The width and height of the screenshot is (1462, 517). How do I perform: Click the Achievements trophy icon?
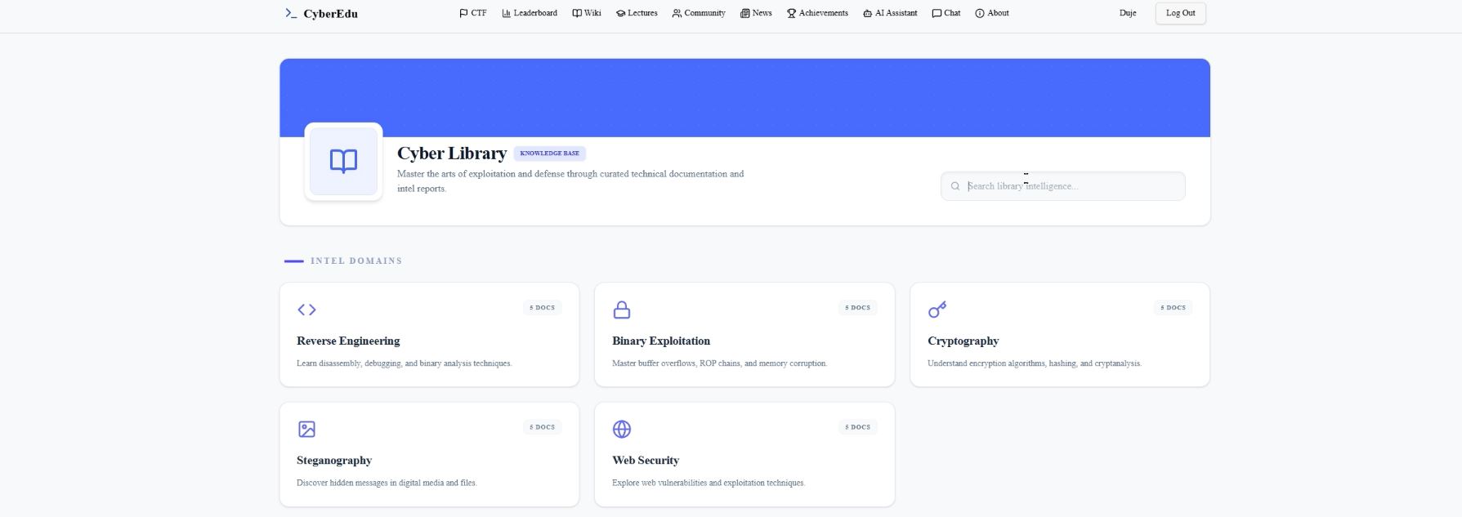791,13
